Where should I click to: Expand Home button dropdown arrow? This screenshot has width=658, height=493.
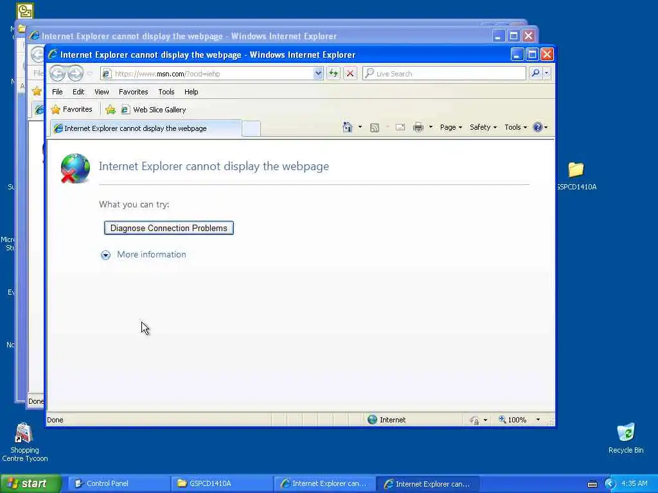[360, 127]
